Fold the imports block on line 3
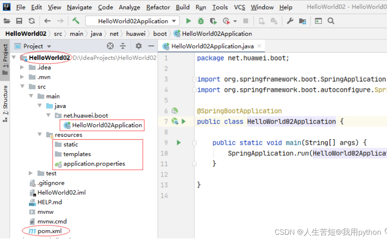The image size is (387, 240). click(194, 79)
